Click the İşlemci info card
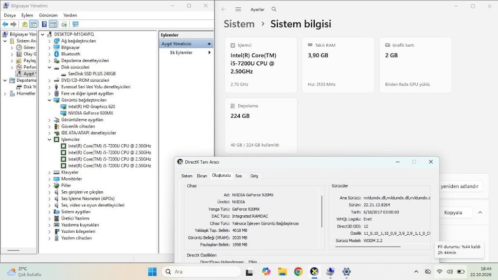This screenshot has height=280, width=498. pos(261,65)
